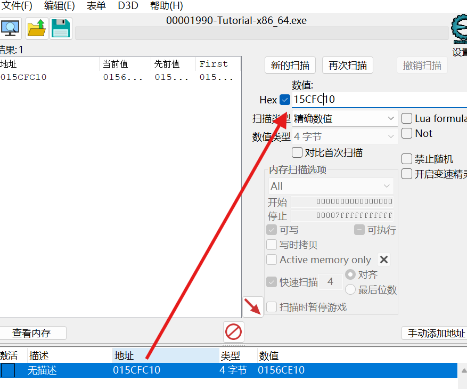467x389 pixels.
Task: Open the memory region All dropdown
Action: pos(331,186)
